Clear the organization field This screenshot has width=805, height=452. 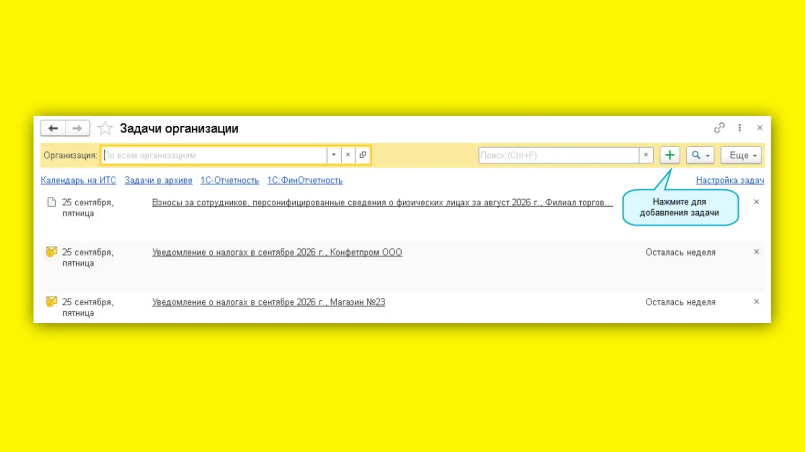click(348, 155)
